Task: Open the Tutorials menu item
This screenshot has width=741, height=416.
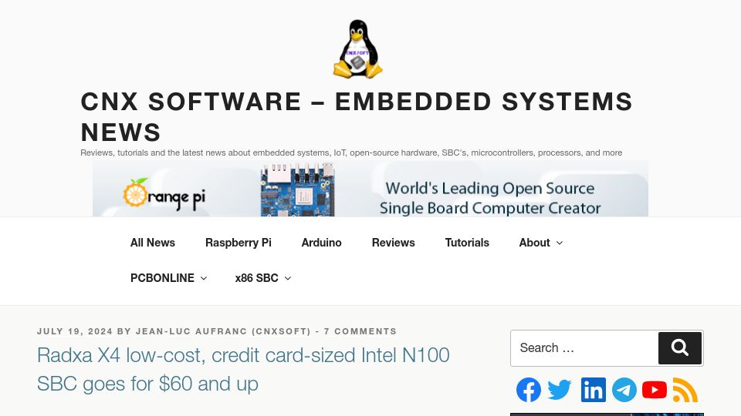Action: click(467, 243)
